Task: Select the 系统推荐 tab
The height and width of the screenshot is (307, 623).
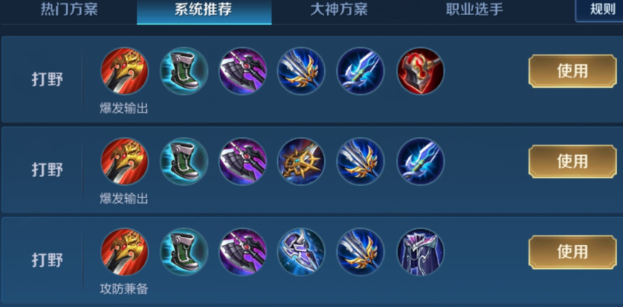Action: [204, 11]
